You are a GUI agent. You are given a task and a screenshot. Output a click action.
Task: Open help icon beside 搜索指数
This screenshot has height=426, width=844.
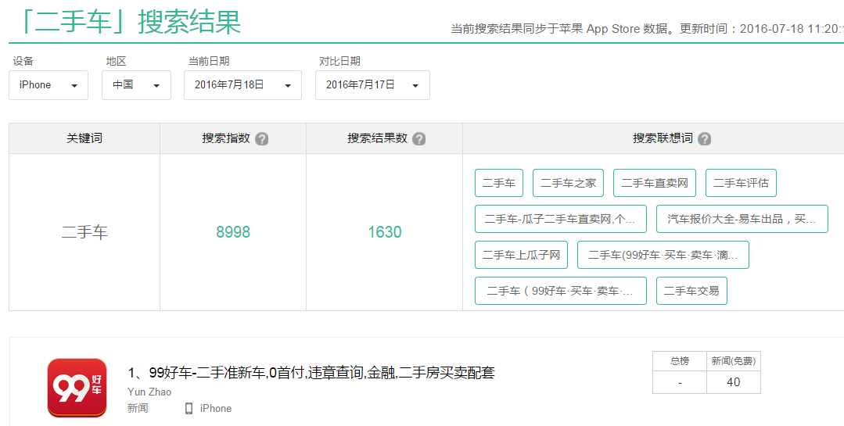[261, 139]
